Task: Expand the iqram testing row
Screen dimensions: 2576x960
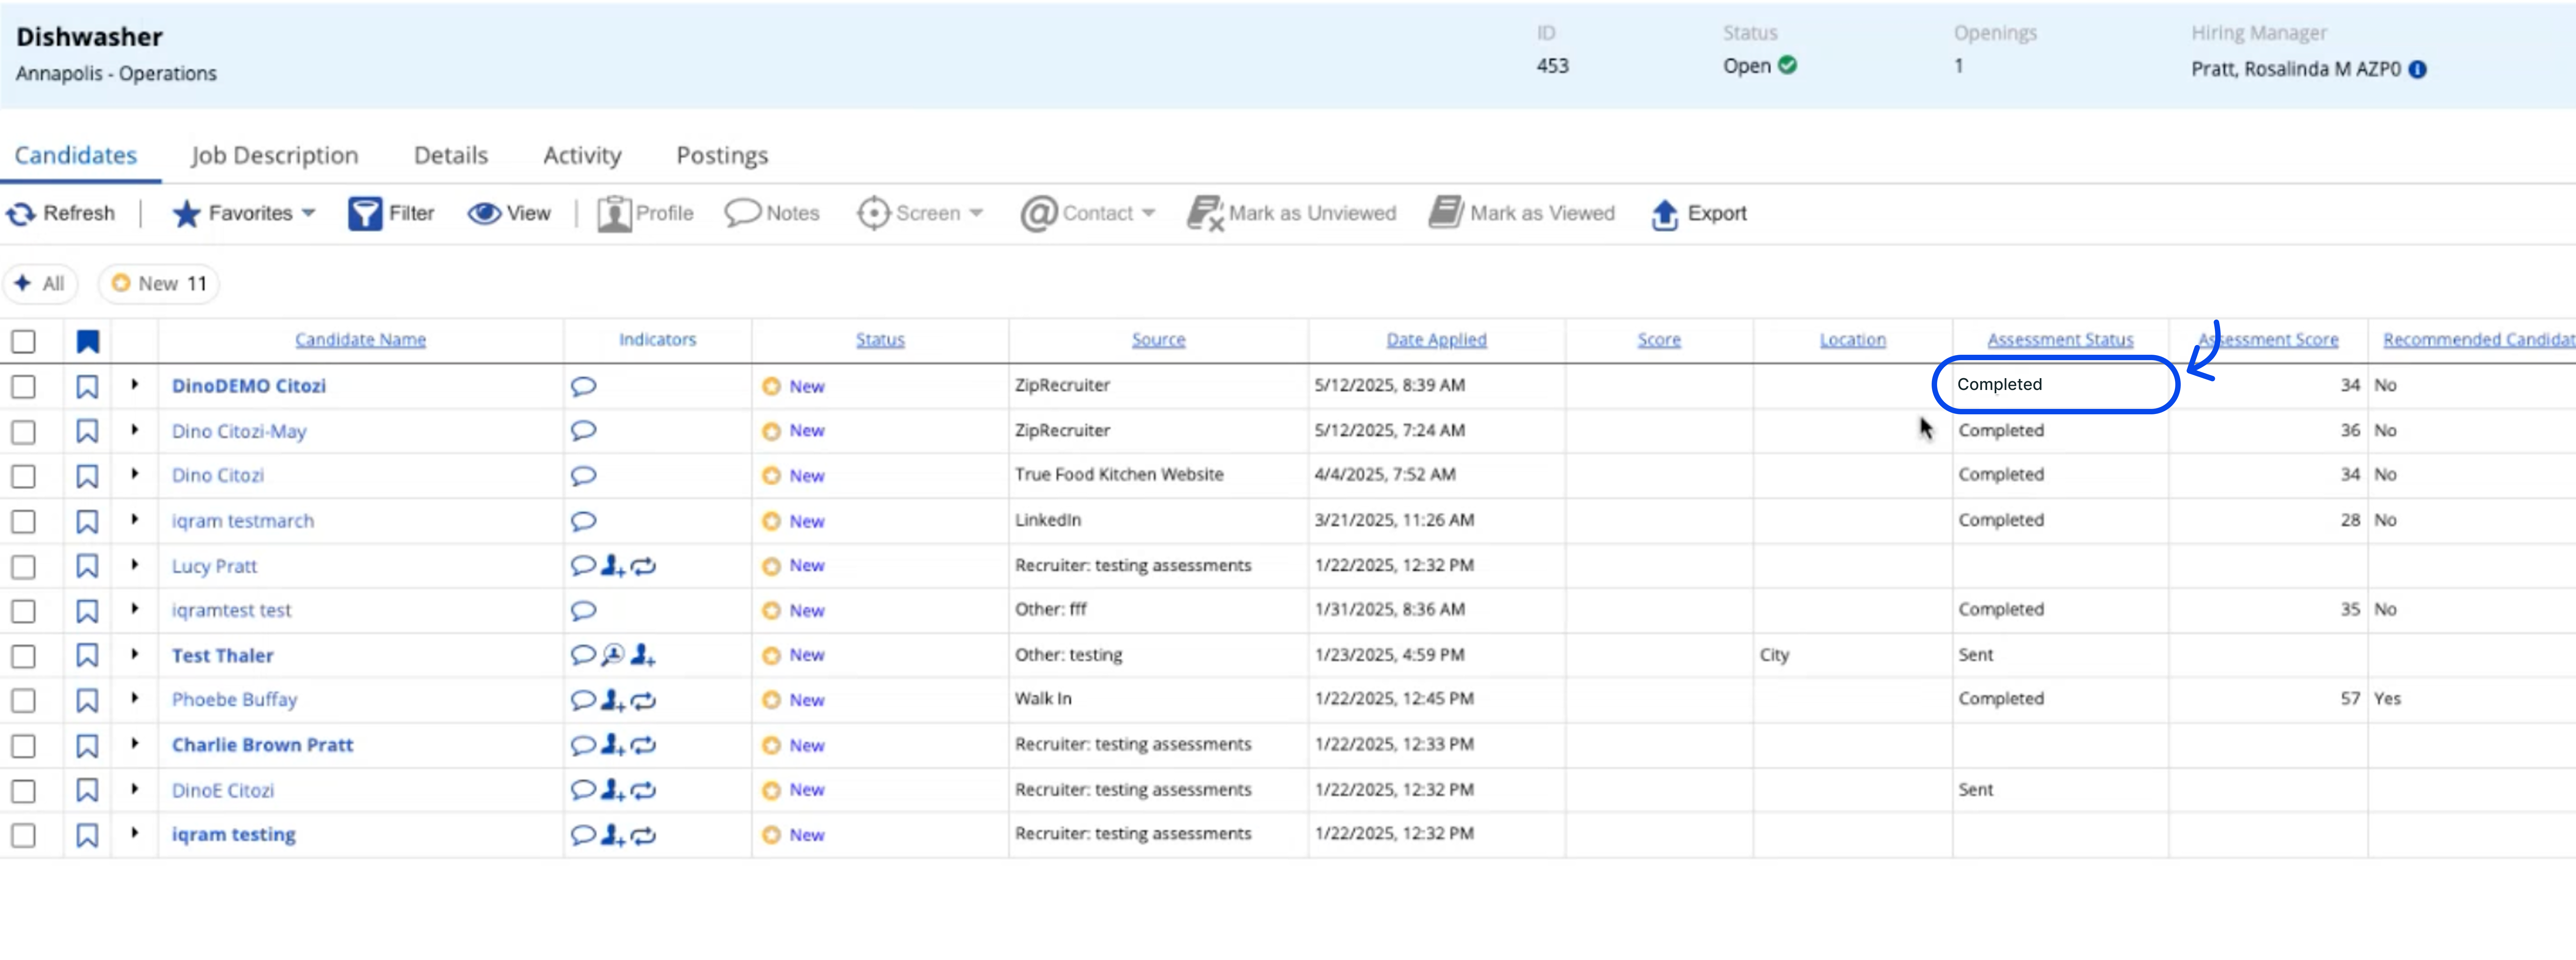Action: pos(135,833)
